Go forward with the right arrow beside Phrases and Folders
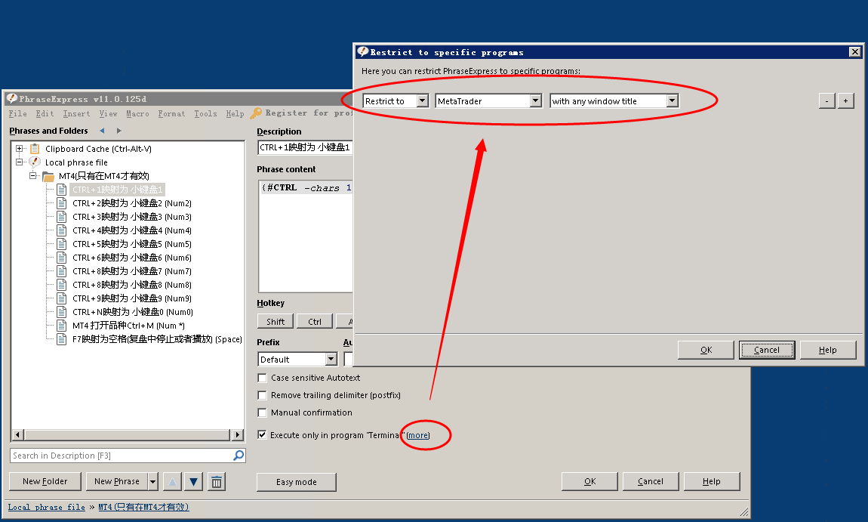Screen dimensions: 868x522 coord(119,131)
